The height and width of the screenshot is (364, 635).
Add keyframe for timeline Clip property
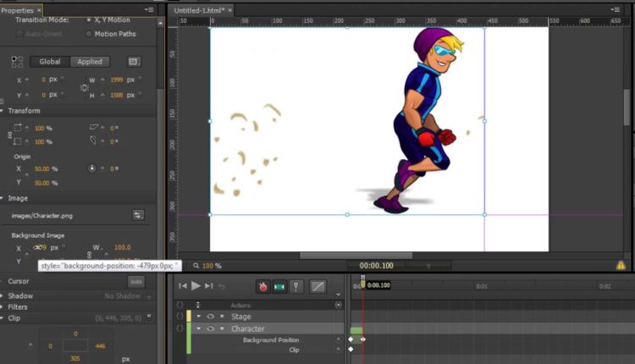[338, 350]
